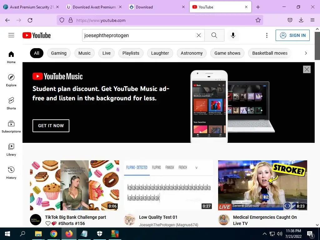Viewport: 320px width, 240px height.
Task: Clear the search box text
Action: click(x=198, y=35)
